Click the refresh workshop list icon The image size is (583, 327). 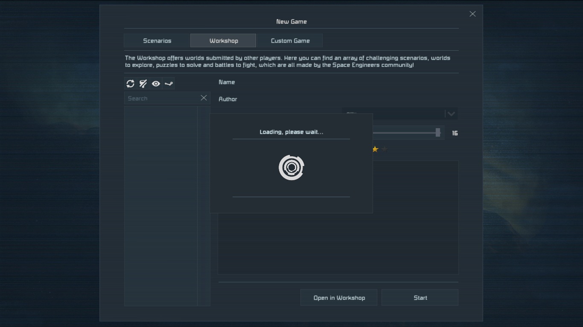(x=131, y=84)
